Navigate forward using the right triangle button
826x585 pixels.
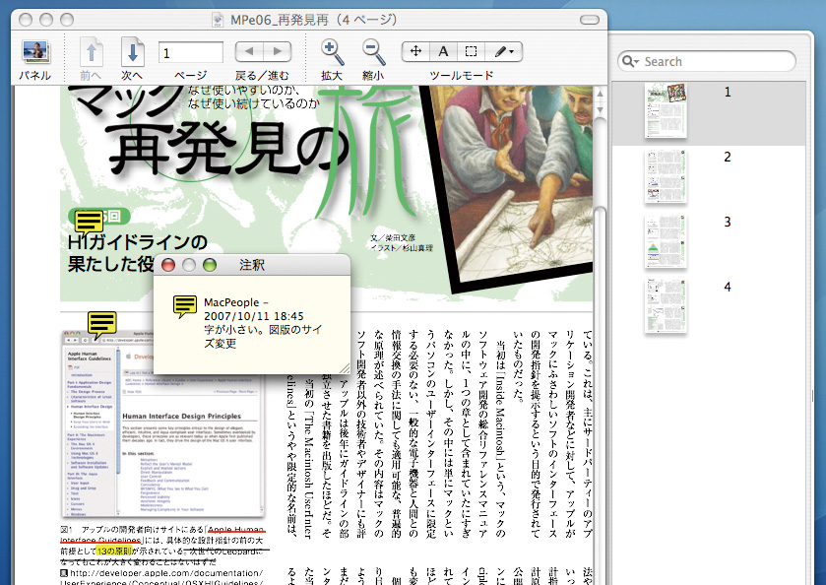278,52
